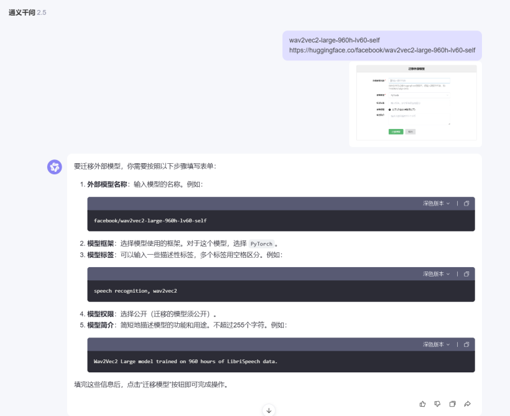Copy the facebook/wav2vec2 model name code block
Viewport: 510px width, 416px height.
coord(466,204)
